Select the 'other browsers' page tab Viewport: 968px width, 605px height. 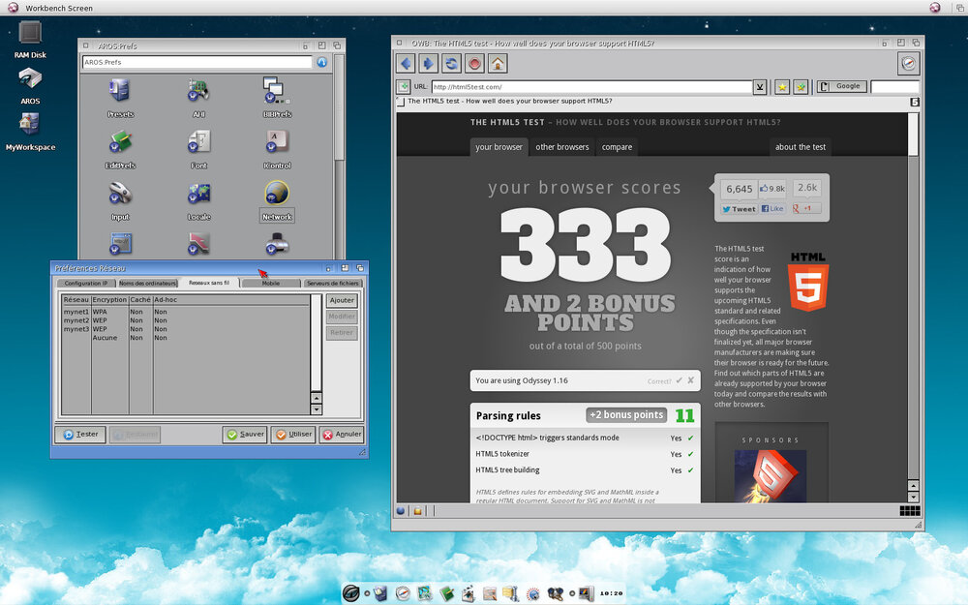(561, 147)
